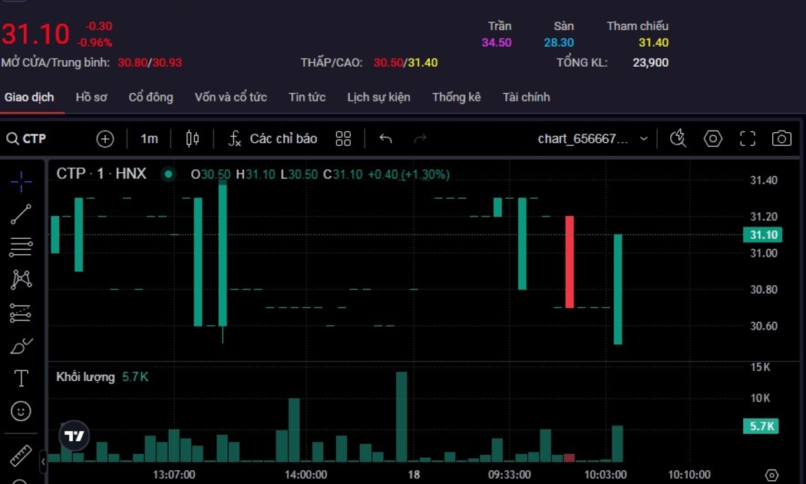Open Các chỉ báo indicators
The image size is (806, 484).
(273, 138)
